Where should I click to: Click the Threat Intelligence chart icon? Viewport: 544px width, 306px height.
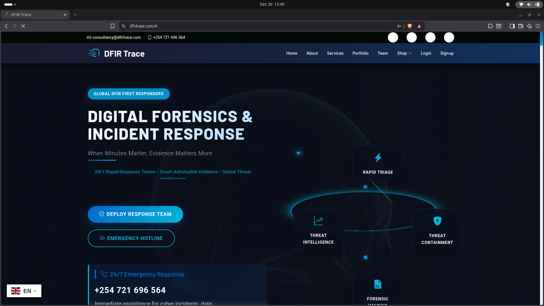click(x=318, y=220)
